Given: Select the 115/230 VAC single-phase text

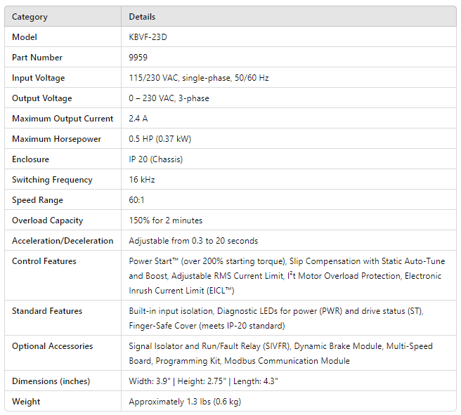Looking at the screenshot, I should 198,78.
